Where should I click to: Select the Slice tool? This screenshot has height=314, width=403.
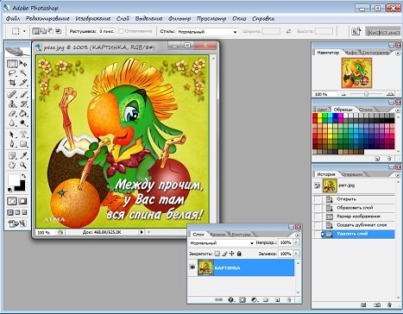(x=23, y=83)
